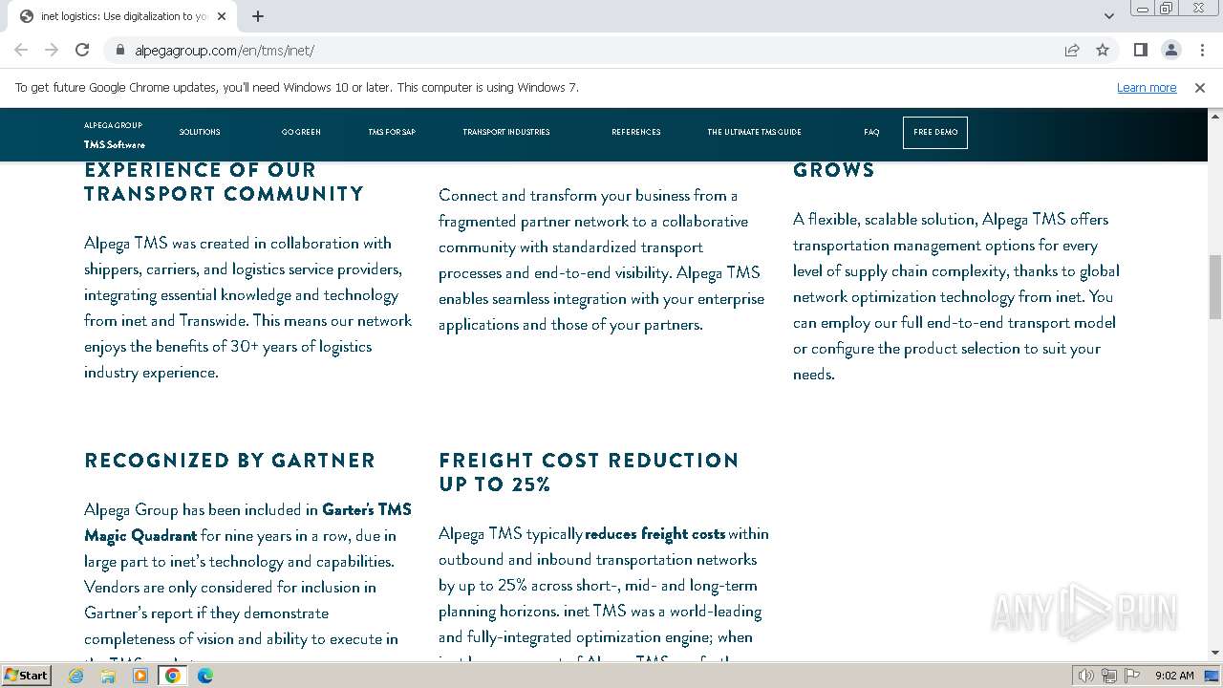Open Action Center flag tray icon
Screen dimensions: 1223x688
coord(1131,676)
